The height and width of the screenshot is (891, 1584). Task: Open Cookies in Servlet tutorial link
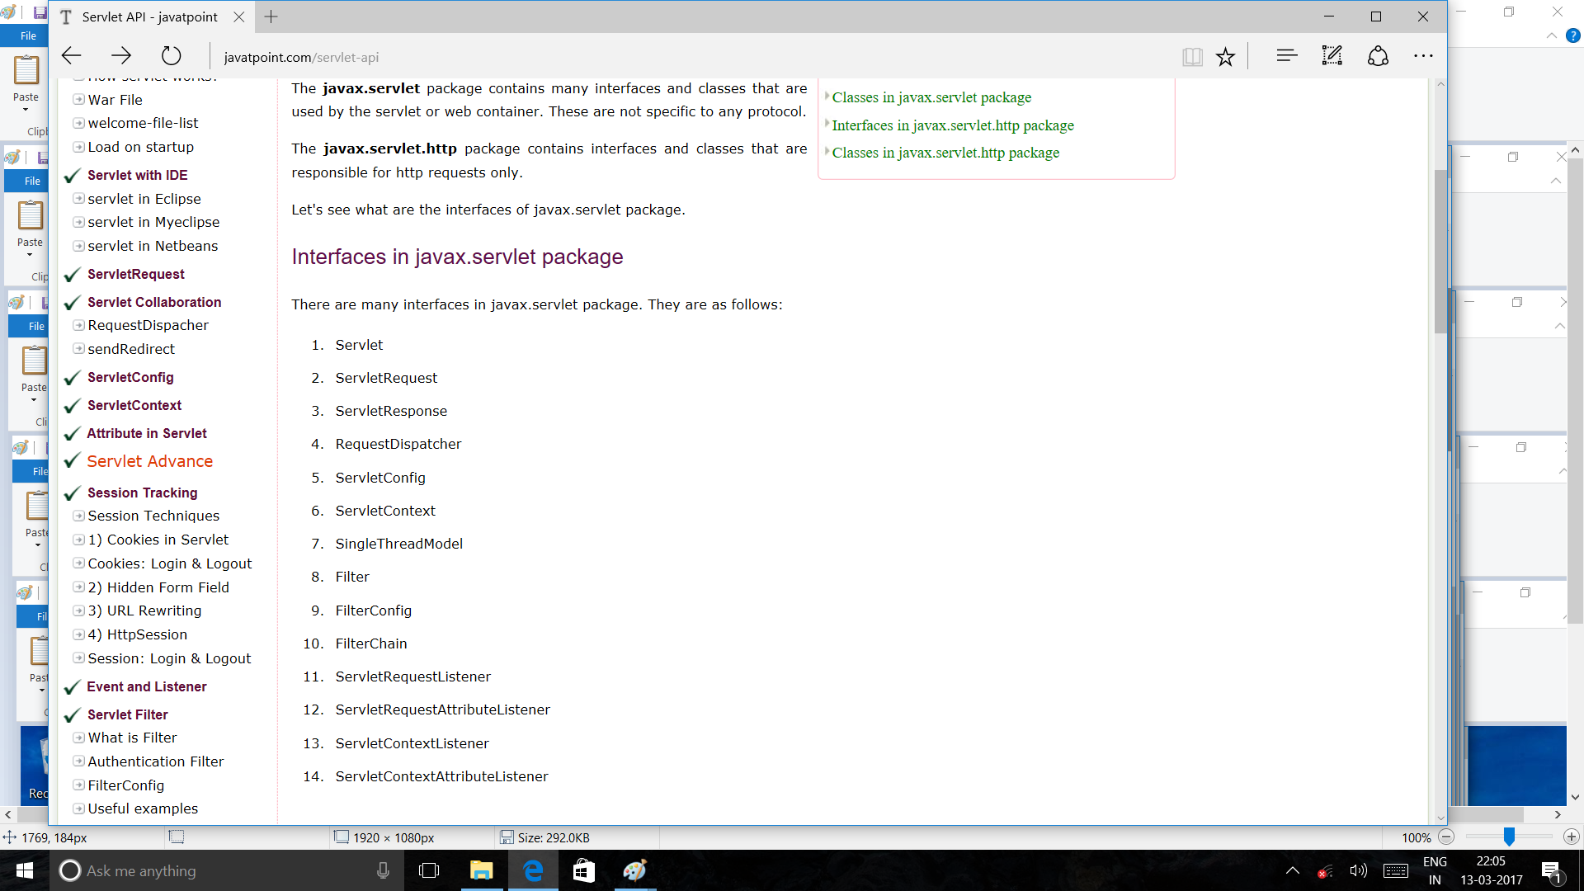pos(158,540)
